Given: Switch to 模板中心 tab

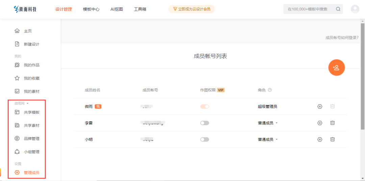Looking at the screenshot, I should coord(91,9).
